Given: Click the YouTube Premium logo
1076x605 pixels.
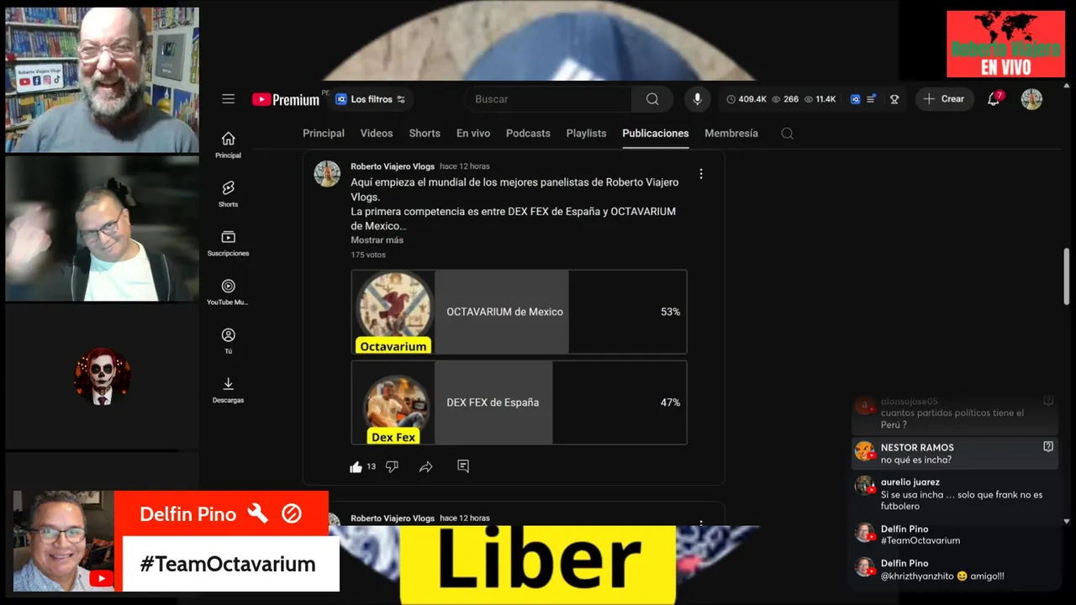Looking at the screenshot, I should (x=286, y=99).
